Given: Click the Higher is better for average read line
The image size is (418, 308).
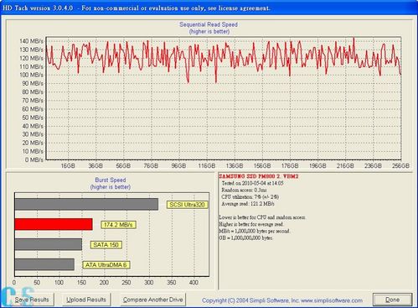Looking at the screenshot, I should tap(251, 224).
